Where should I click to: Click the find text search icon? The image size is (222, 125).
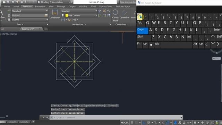click(x=46, y=15)
